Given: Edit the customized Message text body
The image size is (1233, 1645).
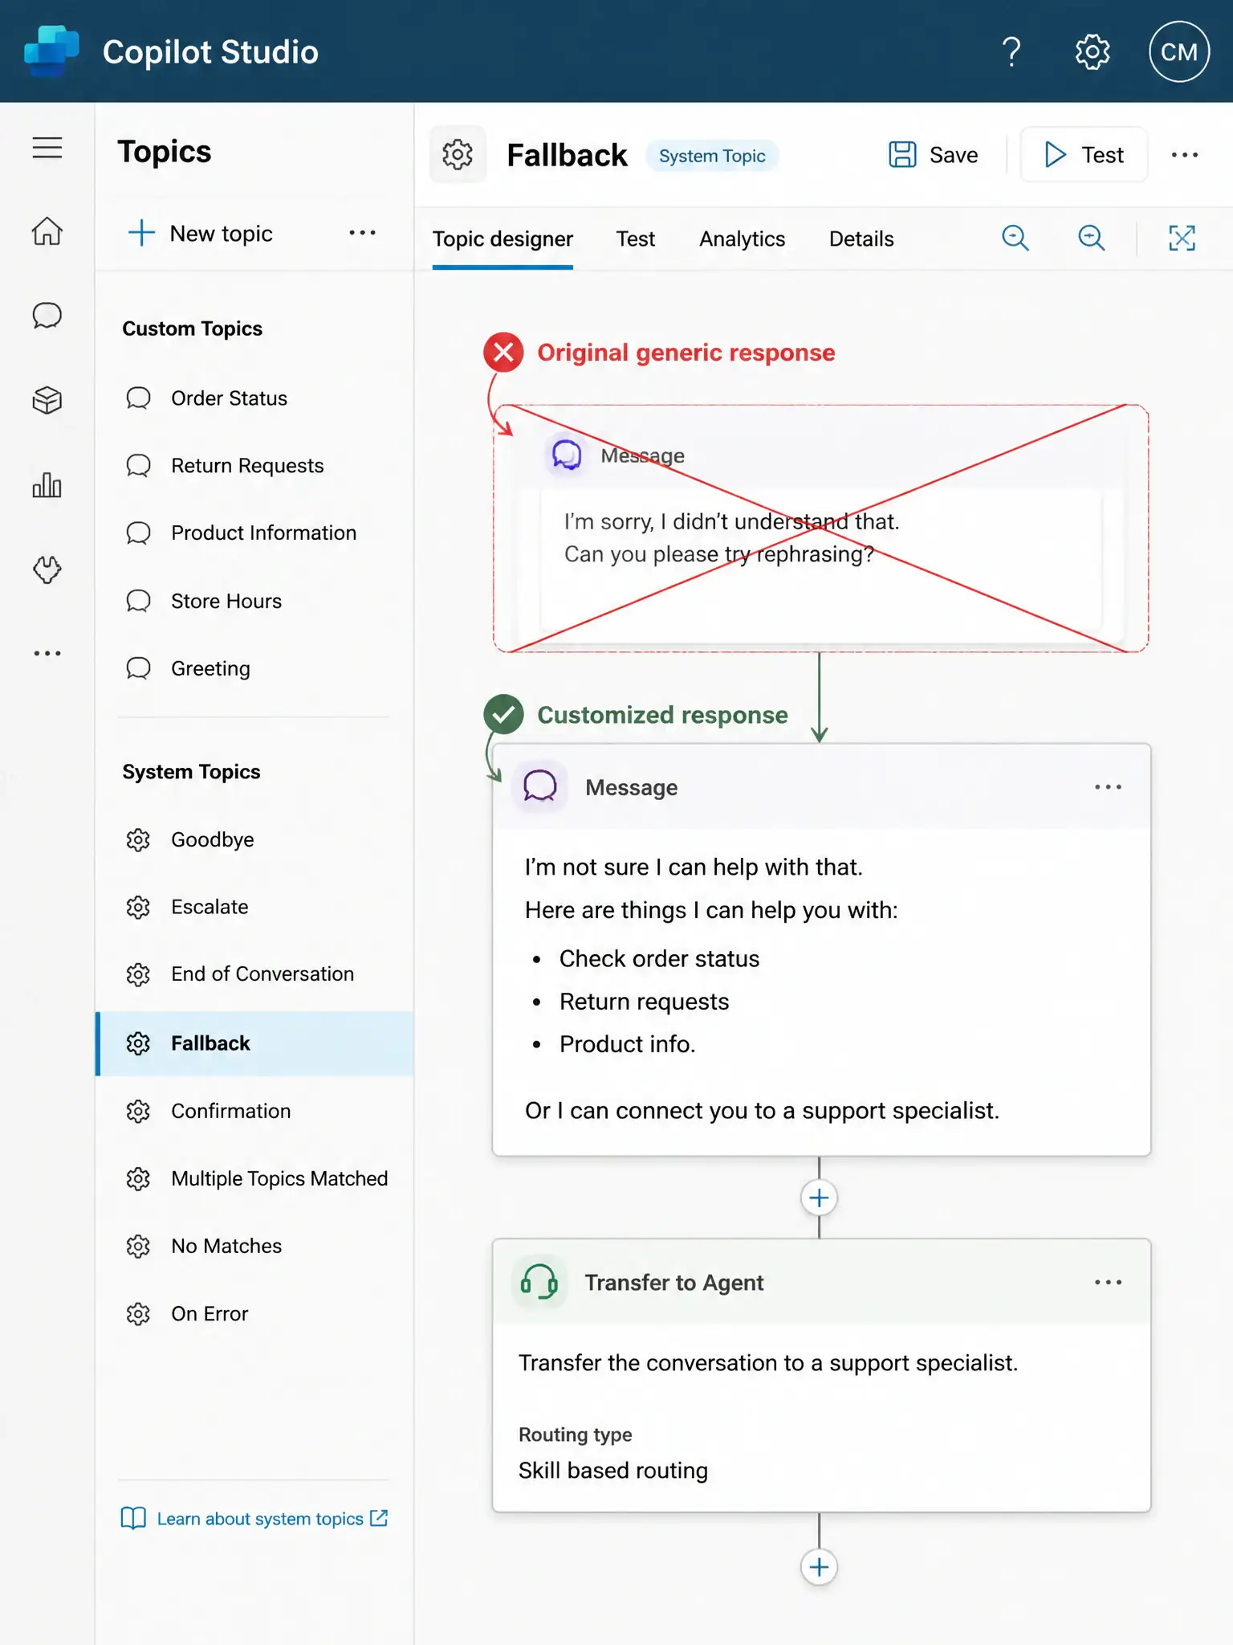Looking at the screenshot, I should [x=821, y=990].
